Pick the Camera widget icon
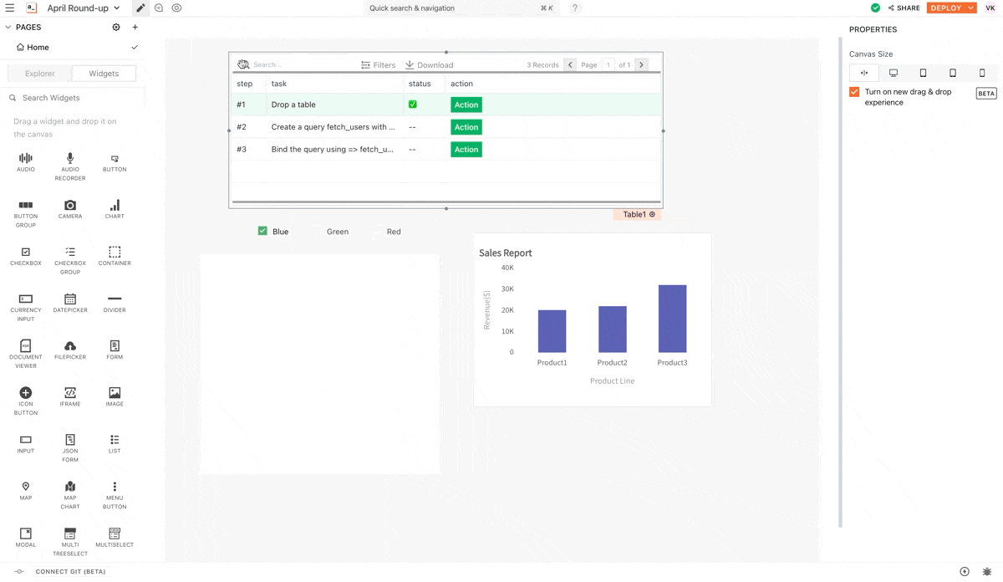Viewport: 1003px width, 582px height. (70, 205)
